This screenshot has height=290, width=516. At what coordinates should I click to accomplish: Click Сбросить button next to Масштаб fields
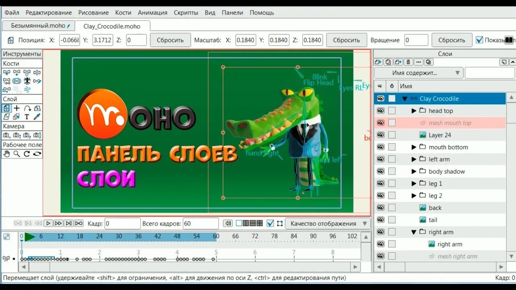[x=346, y=40]
